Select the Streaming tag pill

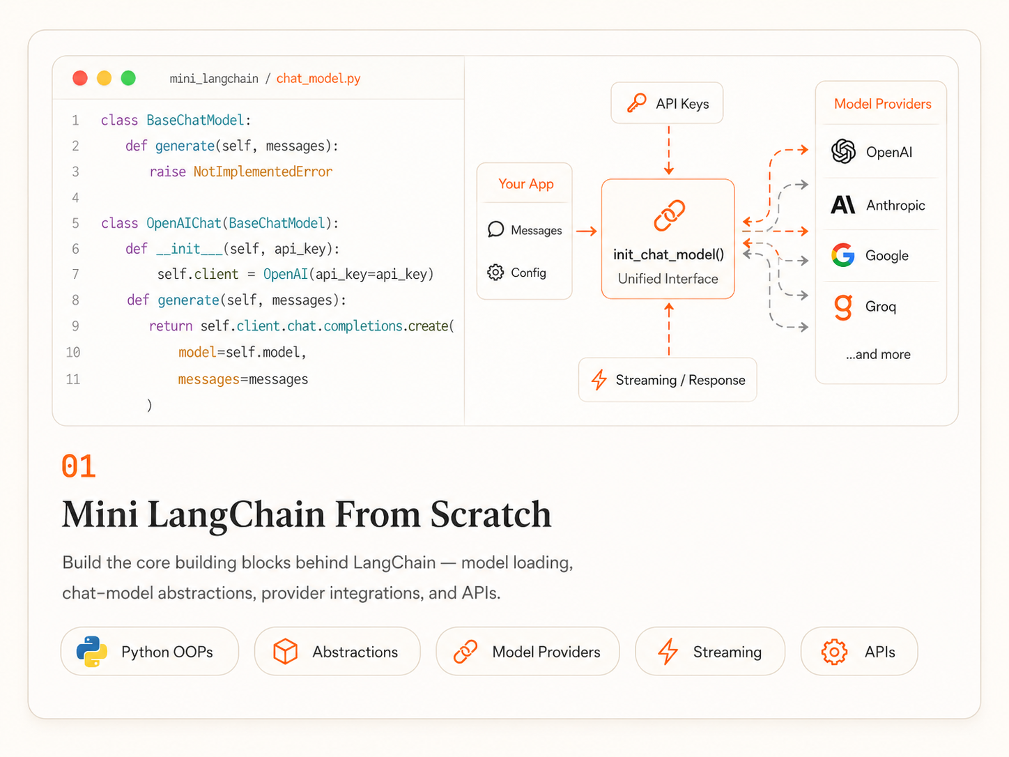point(710,651)
